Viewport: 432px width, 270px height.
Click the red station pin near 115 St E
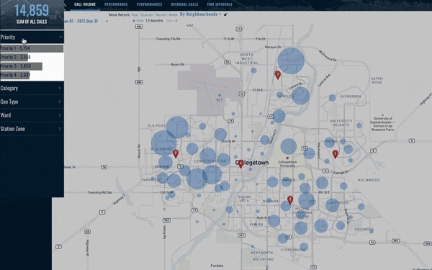pos(335,154)
